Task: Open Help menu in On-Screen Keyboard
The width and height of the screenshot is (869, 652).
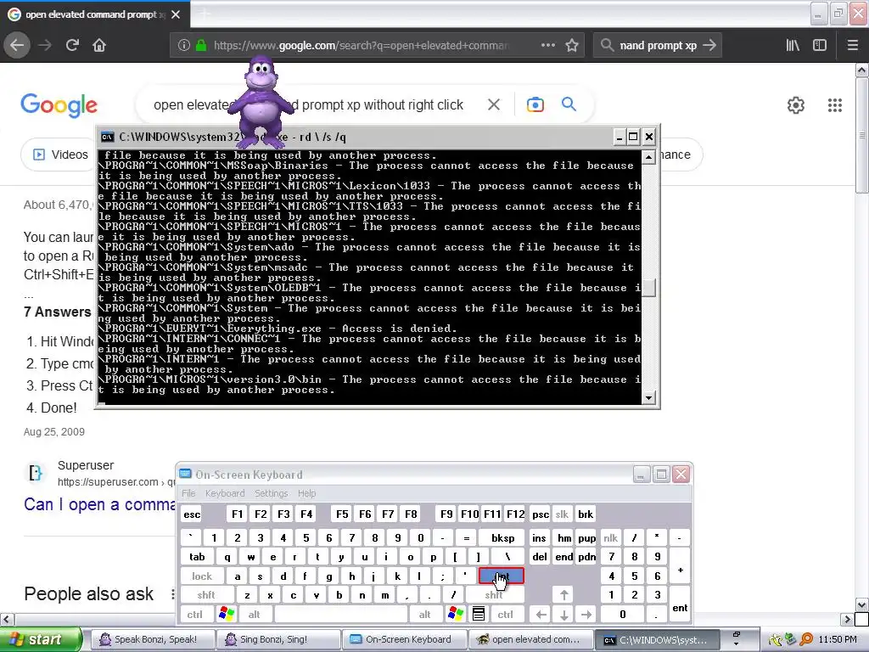Action: pyautogui.click(x=306, y=493)
